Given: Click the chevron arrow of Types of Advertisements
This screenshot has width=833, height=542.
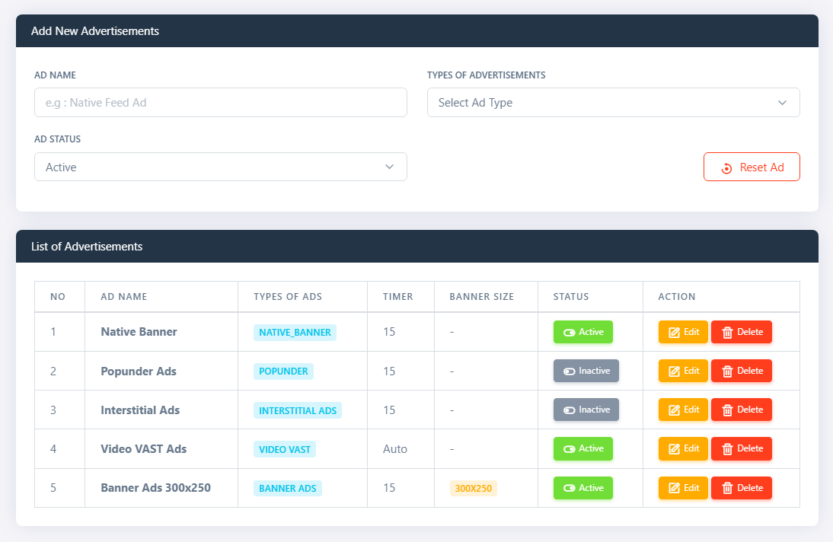Looking at the screenshot, I should pos(782,103).
